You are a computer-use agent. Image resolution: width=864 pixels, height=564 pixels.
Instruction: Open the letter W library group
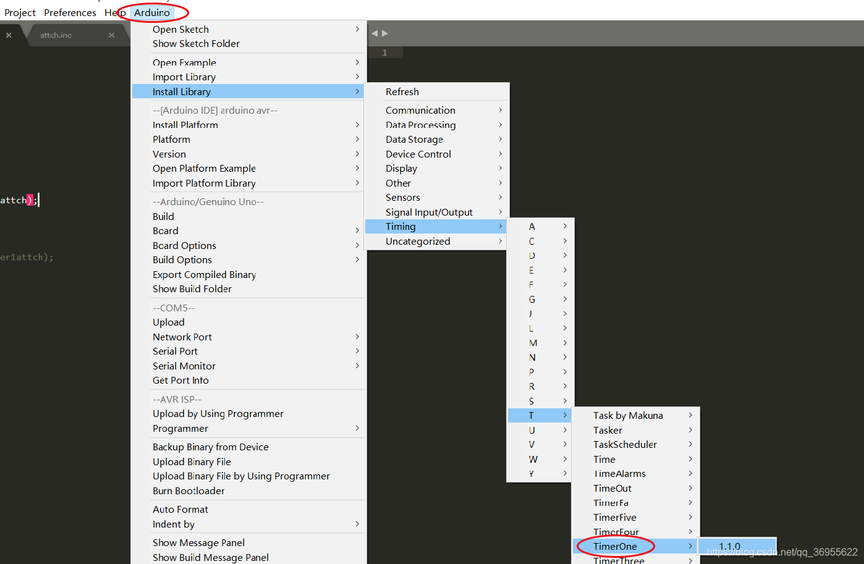click(541, 460)
